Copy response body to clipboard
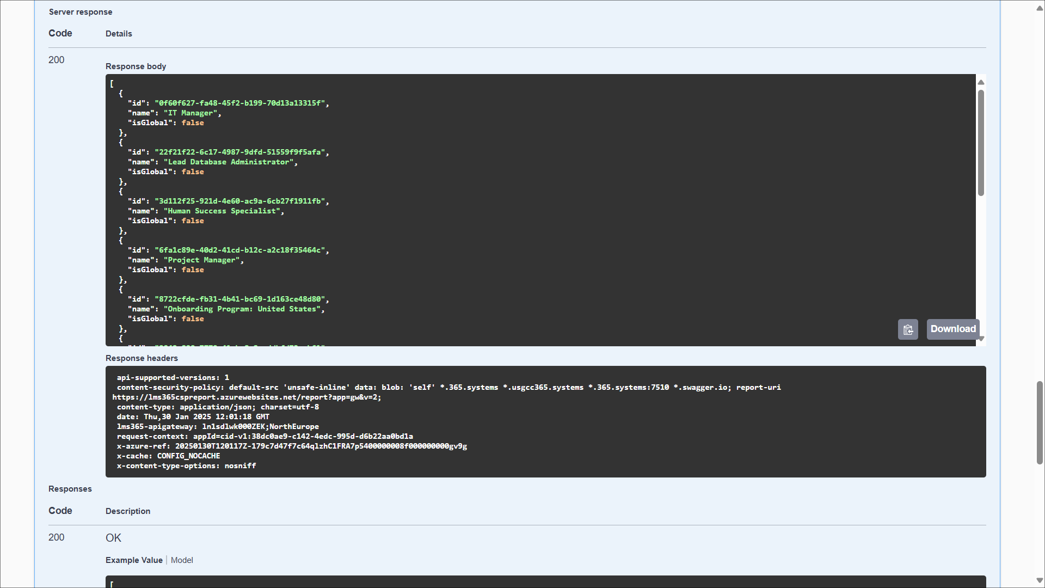 (x=907, y=329)
